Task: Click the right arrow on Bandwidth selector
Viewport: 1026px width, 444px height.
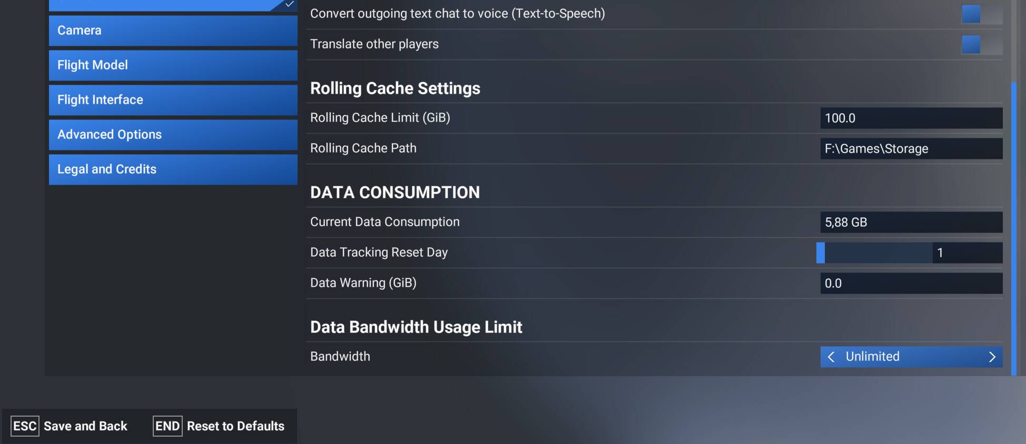Action: coord(992,357)
